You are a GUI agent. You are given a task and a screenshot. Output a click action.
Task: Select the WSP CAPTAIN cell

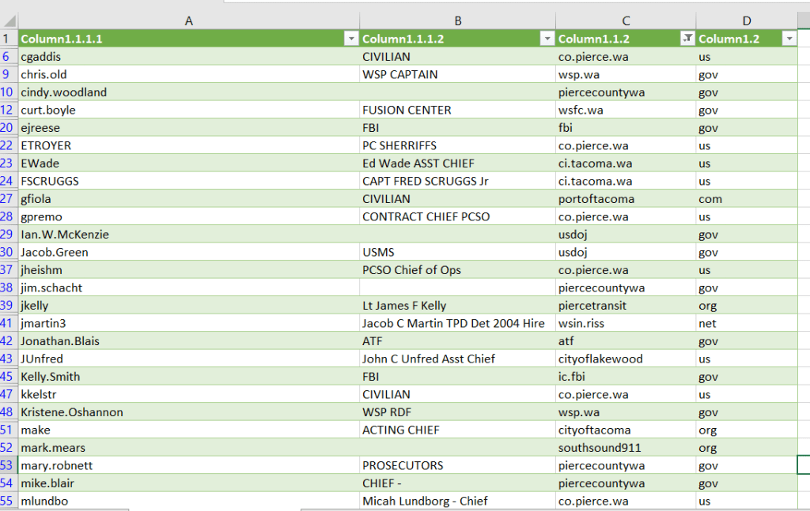tap(457, 74)
